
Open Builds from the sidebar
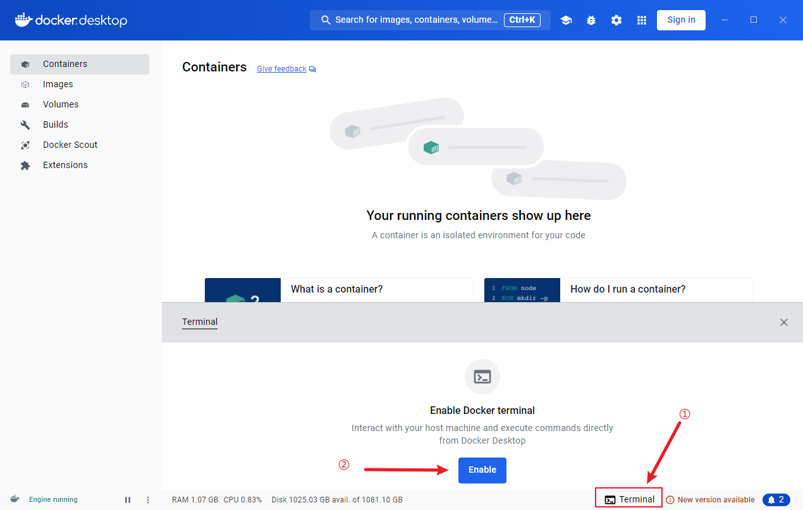[56, 124]
